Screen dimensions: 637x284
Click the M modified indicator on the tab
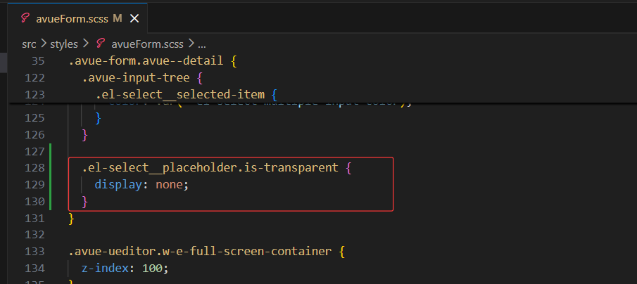118,18
